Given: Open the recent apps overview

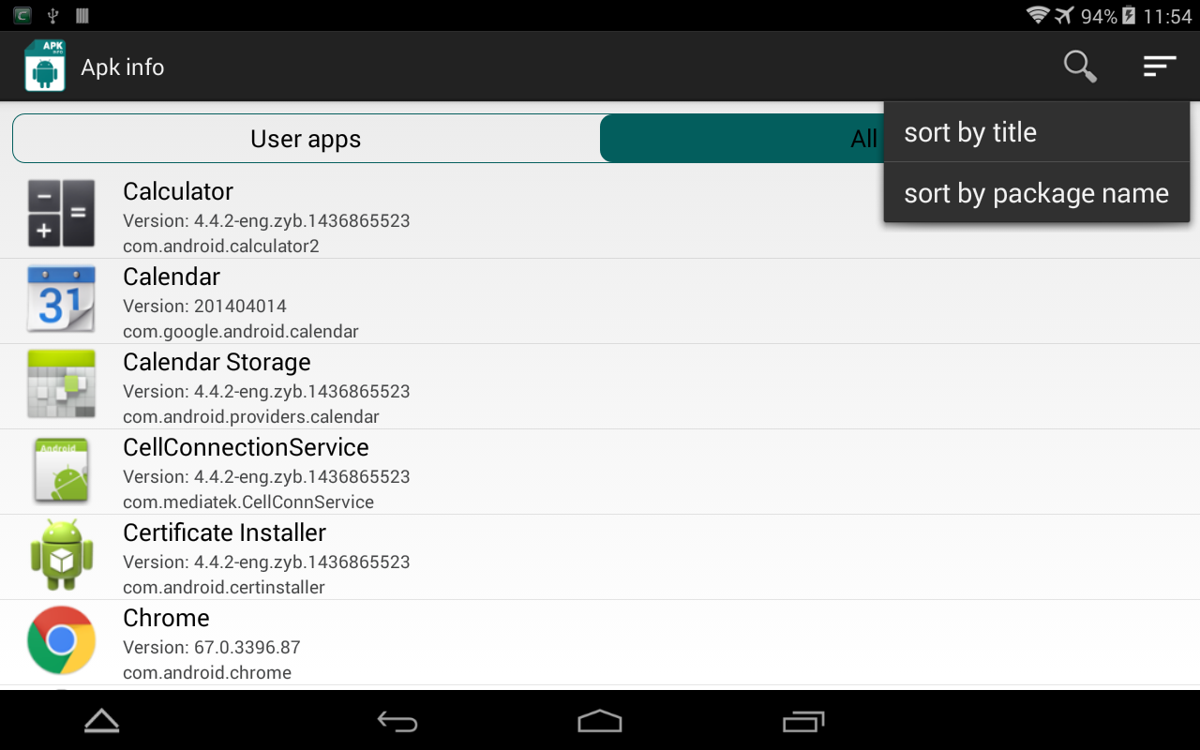Looking at the screenshot, I should tap(802, 721).
